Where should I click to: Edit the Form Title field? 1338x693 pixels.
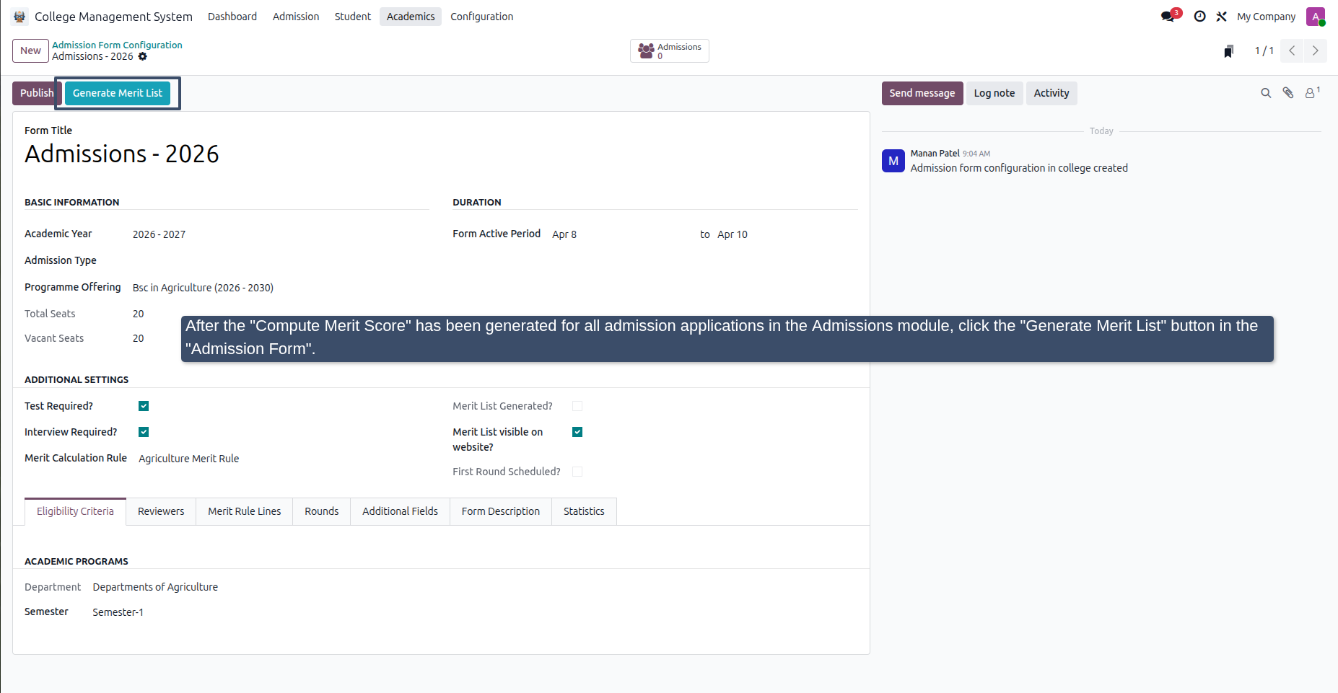tap(440, 154)
